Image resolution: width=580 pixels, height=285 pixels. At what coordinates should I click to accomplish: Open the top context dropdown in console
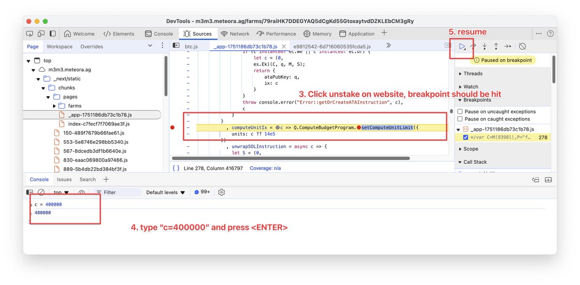(x=61, y=192)
